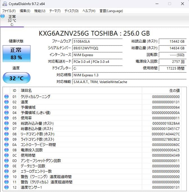The height and width of the screenshot is (192, 189).
Task: Click raw value 000000000000A
Action: (166, 113)
